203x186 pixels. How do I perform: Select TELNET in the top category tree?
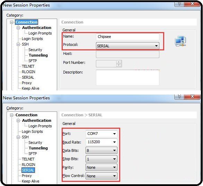tap(28, 66)
